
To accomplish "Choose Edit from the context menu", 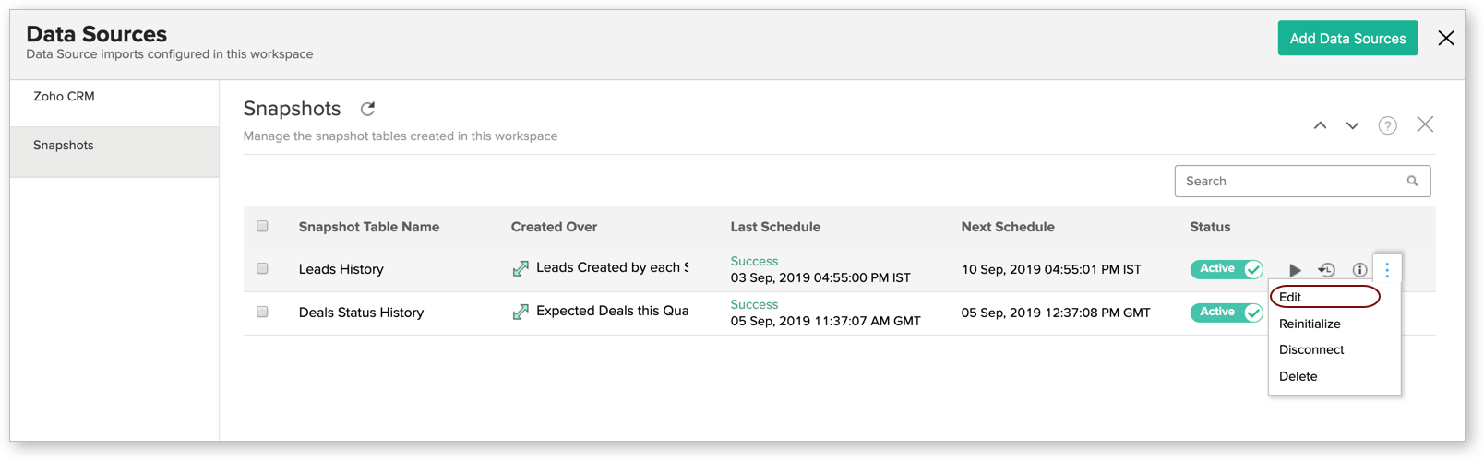I will (1290, 297).
